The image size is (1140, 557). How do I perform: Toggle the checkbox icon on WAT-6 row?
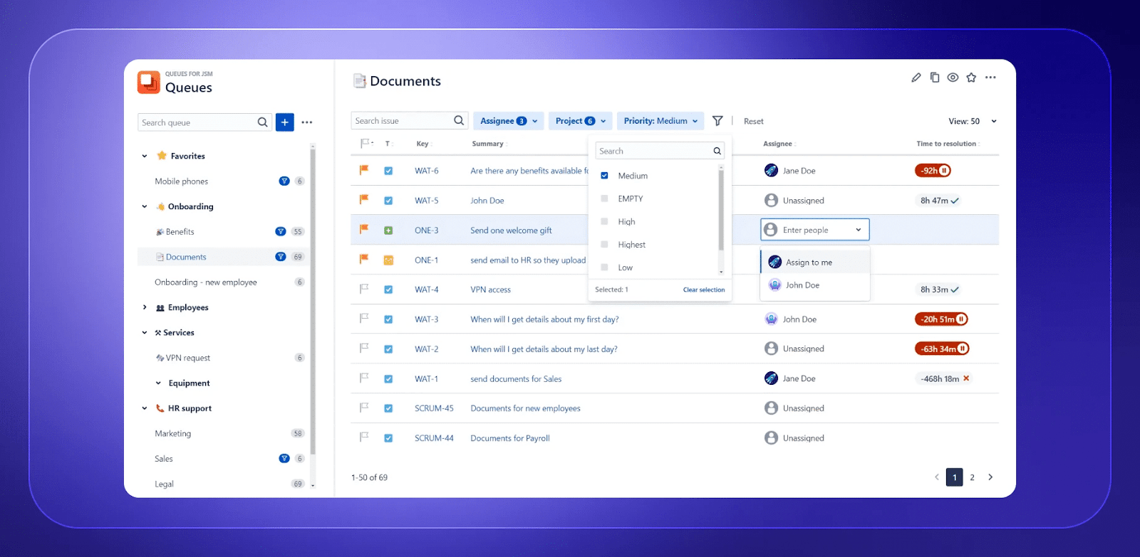388,171
